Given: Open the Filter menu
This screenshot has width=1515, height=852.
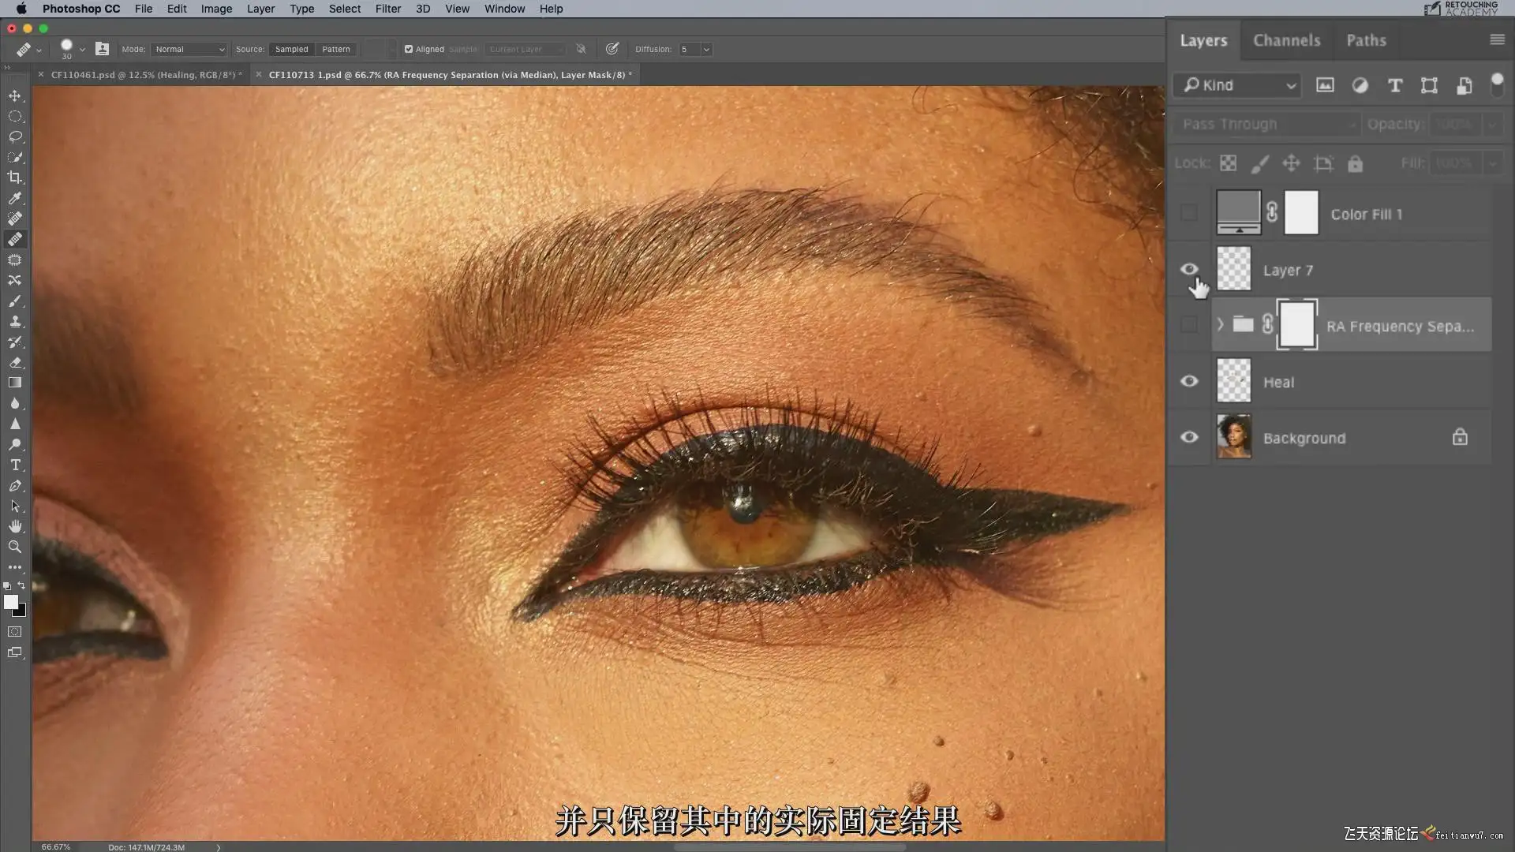Looking at the screenshot, I should coord(387,9).
